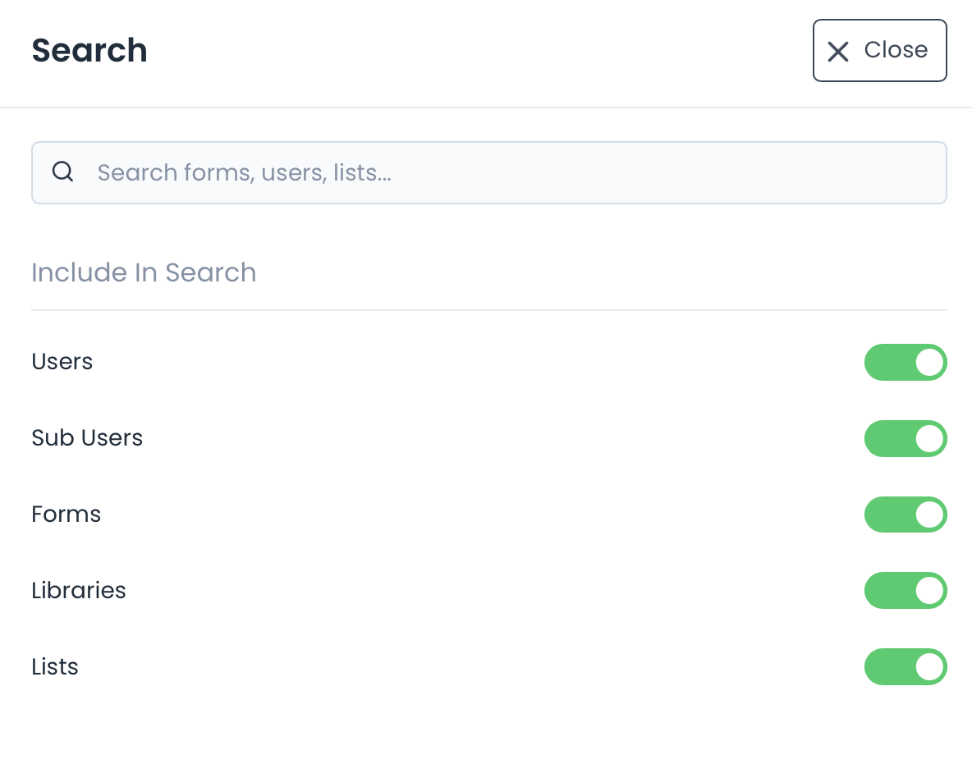This screenshot has width=972, height=773.
Task: Click the white knob on Forms toggle
Action: coord(929,515)
